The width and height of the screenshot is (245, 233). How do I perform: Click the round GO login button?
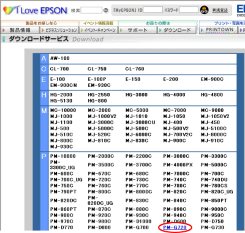click(204, 10)
